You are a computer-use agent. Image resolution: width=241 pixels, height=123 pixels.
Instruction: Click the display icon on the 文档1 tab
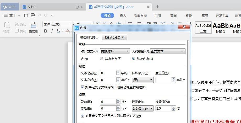click(x=77, y=7)
